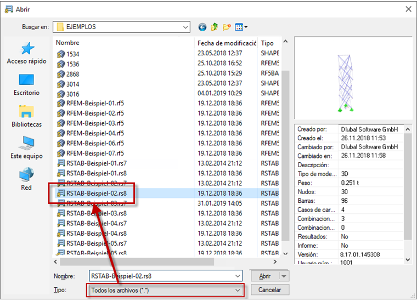Select RSTAB-Beispiel-04.rs7 file icon
This screenshot has height=301, width=417.
tap(61, 223)
